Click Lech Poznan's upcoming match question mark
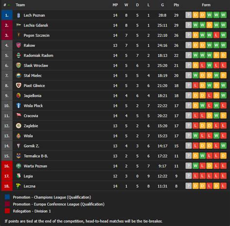The image size is (230, 226). click(x=188, y=15)
